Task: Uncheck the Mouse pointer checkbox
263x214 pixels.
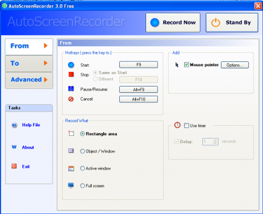Action: (x=186, y=65)
